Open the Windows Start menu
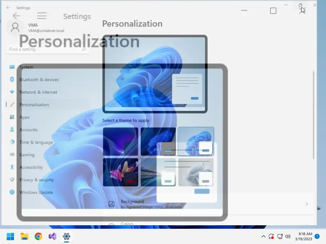The width and height of the screenshot is (326, 244). click(x=11, y=236)
